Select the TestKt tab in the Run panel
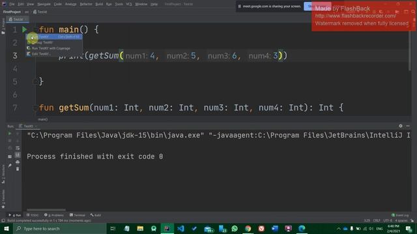This screenshot has width=417, height=234. point(28,126)
